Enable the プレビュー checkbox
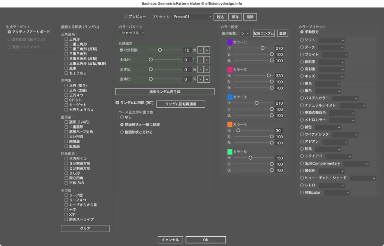 (125, 16)
